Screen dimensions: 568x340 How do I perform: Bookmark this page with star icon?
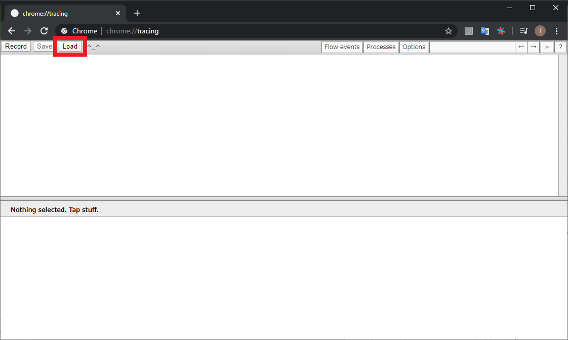point(449,31)
